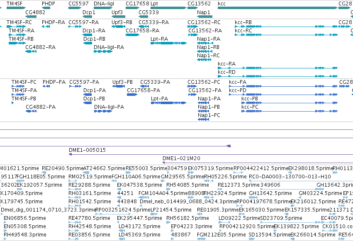Open the CG17658 gene feature
The height and width of the screenshot is (241, 353).
tap(133, 8)
